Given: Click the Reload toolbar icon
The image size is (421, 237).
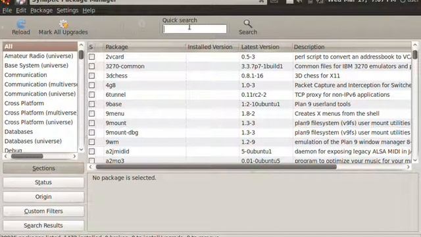Looking at the screenshot, I should point(21,24).
